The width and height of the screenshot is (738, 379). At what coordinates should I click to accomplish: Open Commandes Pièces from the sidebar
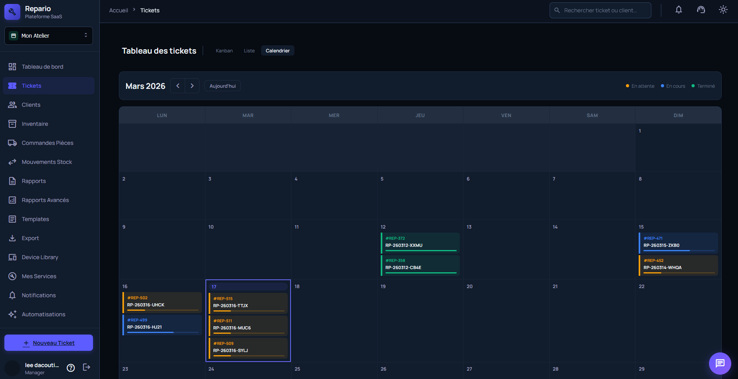[47, 142]
